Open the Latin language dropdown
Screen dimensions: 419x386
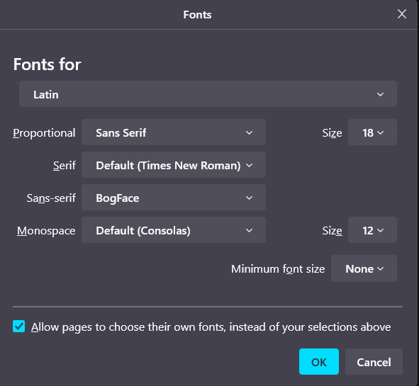(208, 94)
